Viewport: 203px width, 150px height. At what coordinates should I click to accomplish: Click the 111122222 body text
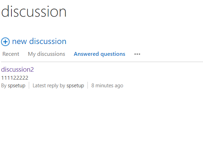pos(15,78)
